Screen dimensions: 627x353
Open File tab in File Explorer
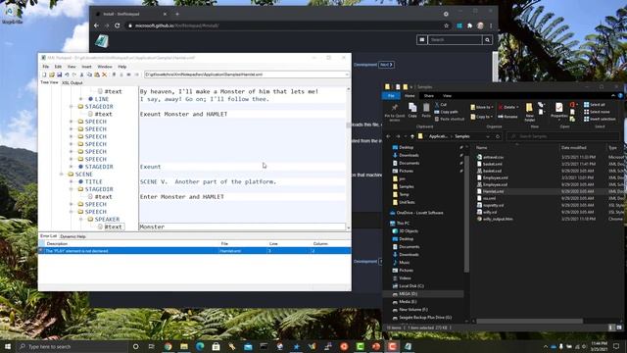point(391,96)
